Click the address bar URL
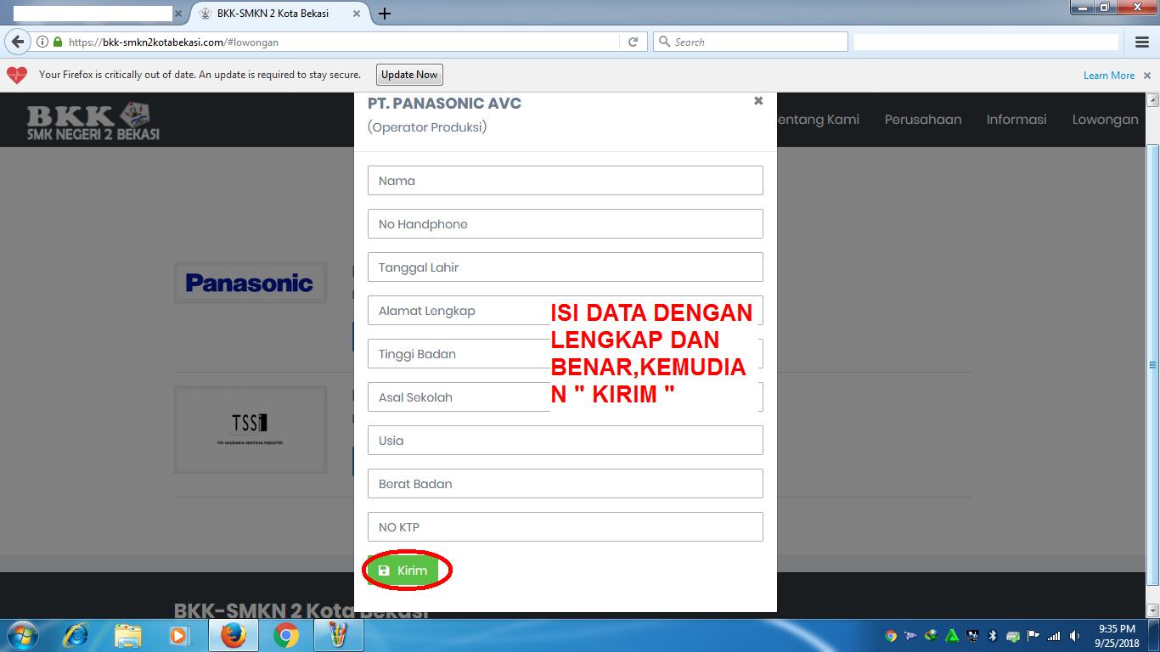The height and width of the screenshot is (652, 1160). pyautogui.click(x=173, y=42)
